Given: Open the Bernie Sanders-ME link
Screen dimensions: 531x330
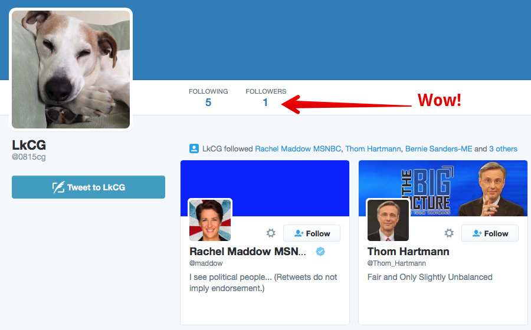Looking at the screenshot, I should coord(438,148).
